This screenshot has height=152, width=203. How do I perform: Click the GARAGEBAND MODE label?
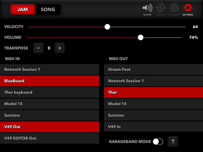click(x=130, y=141)
